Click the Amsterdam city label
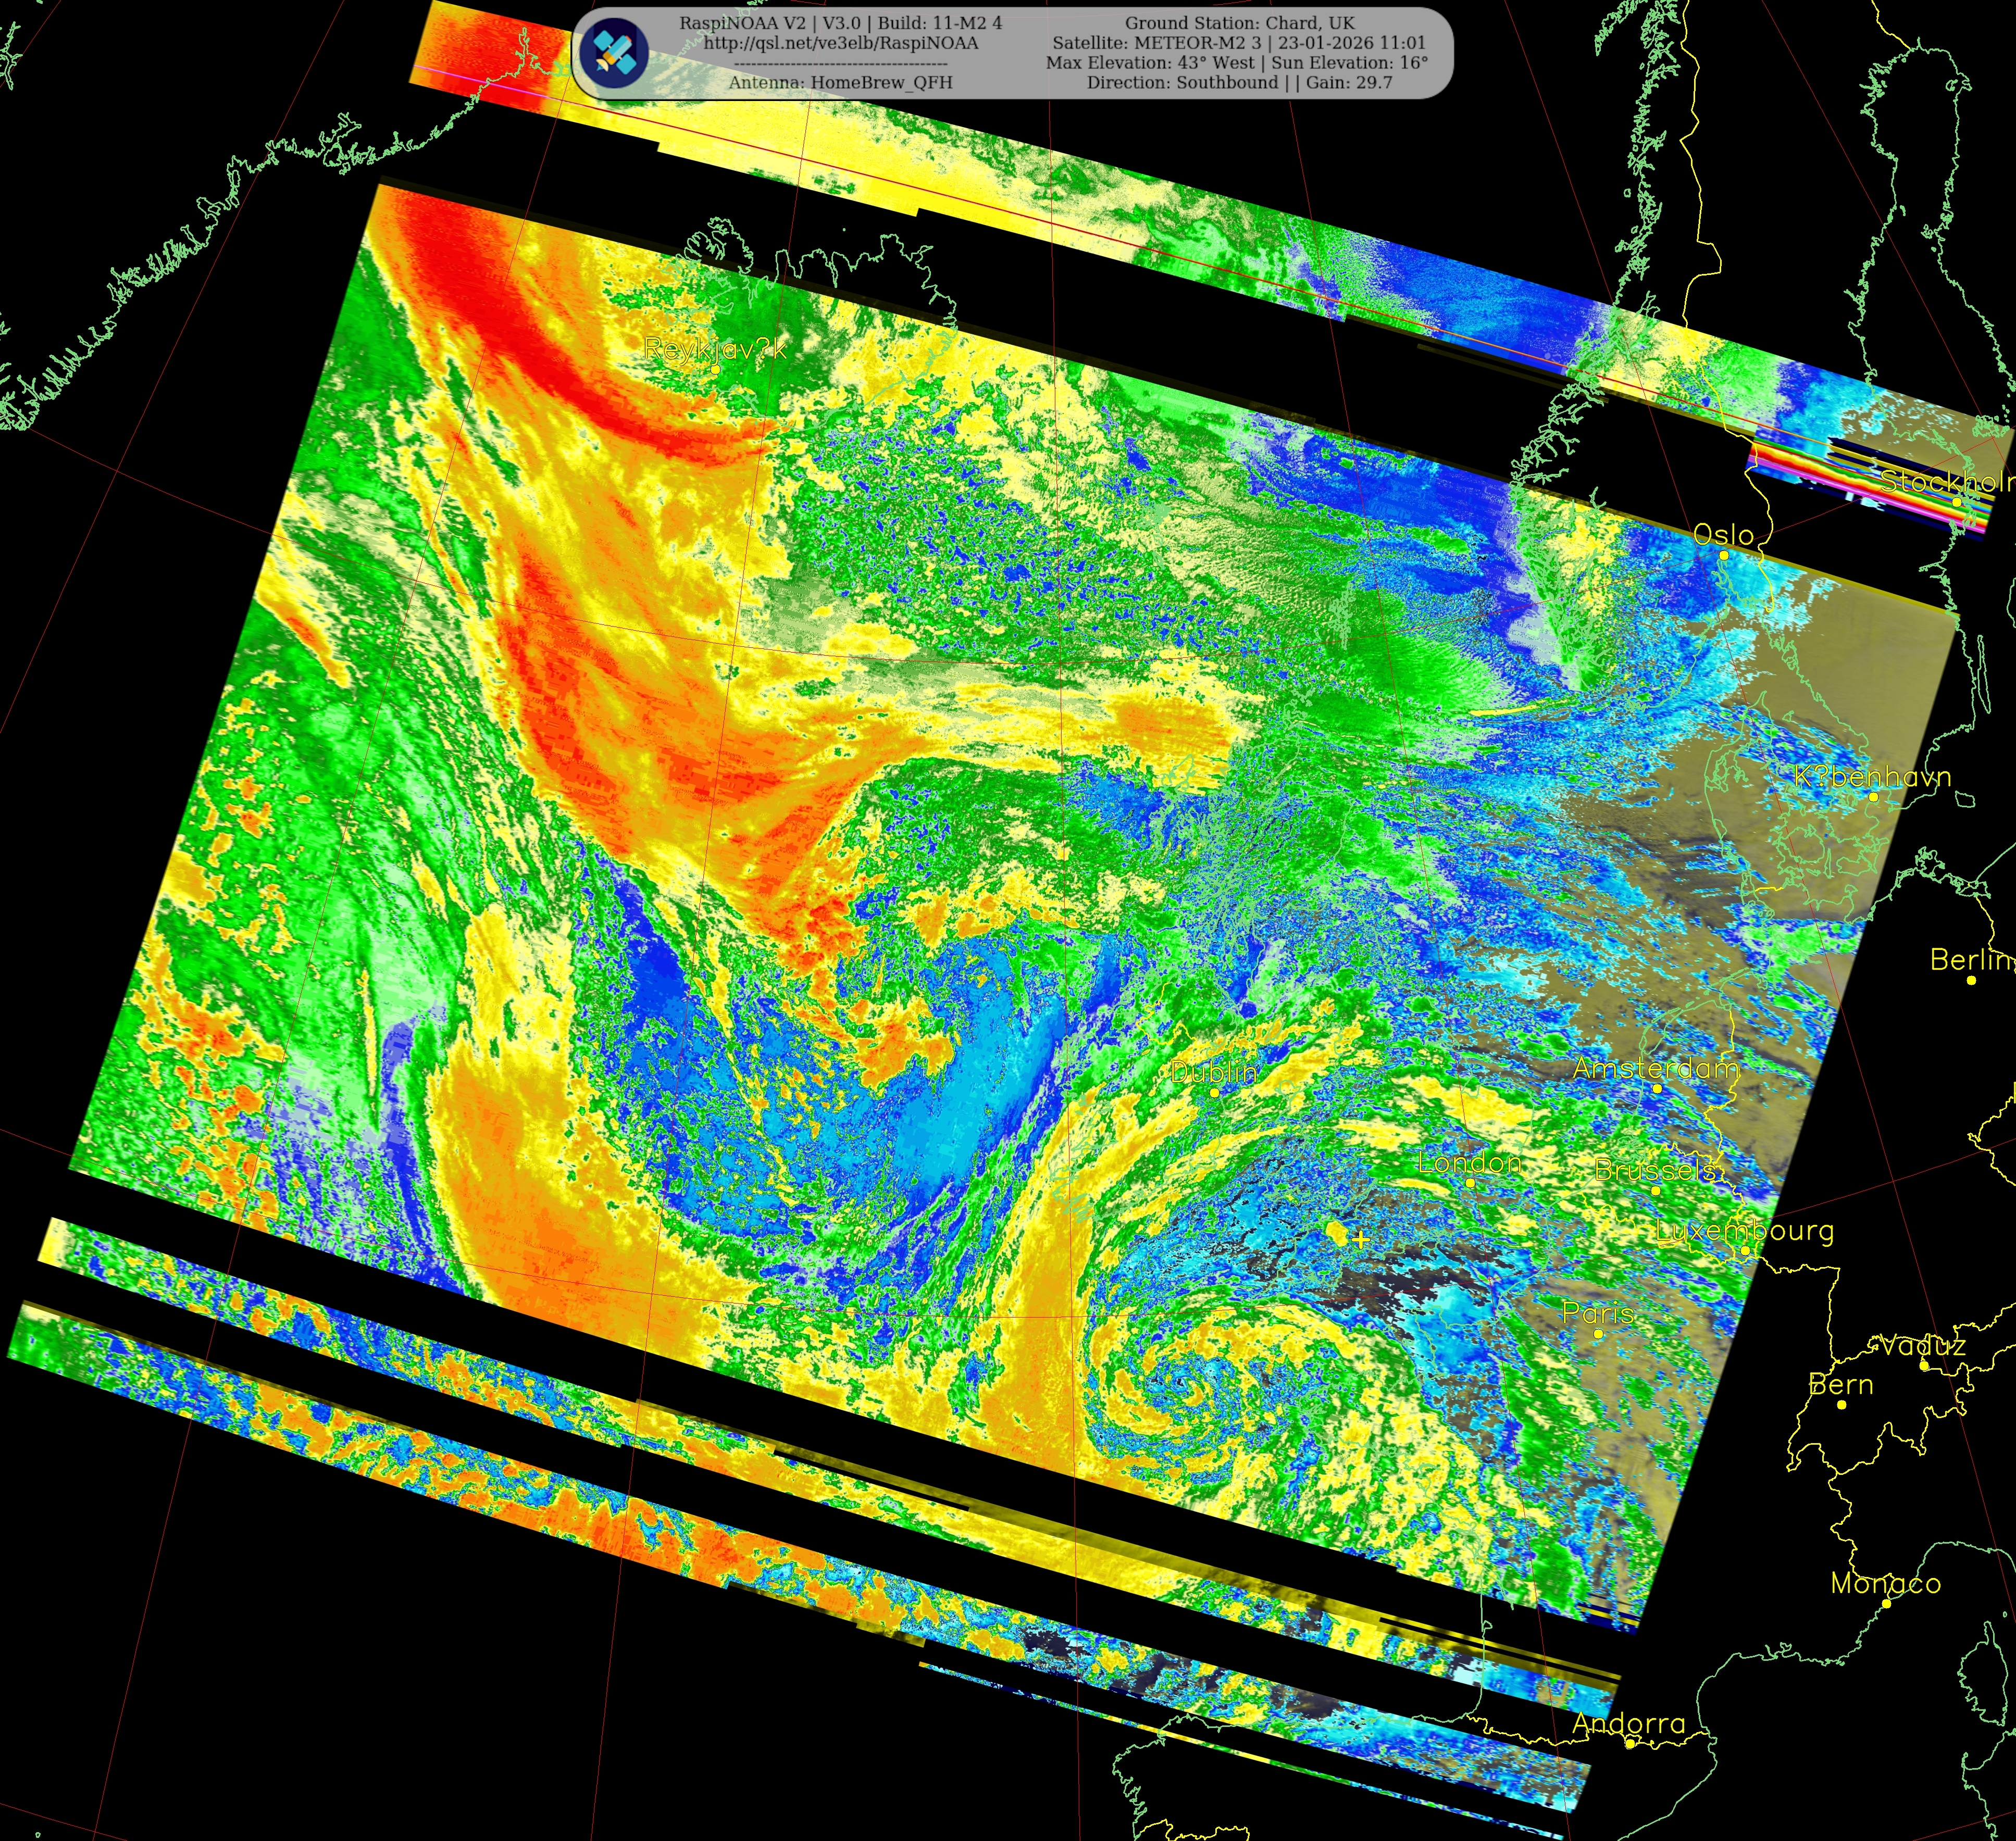 pyautogui.click(x=1655, y=1068)
